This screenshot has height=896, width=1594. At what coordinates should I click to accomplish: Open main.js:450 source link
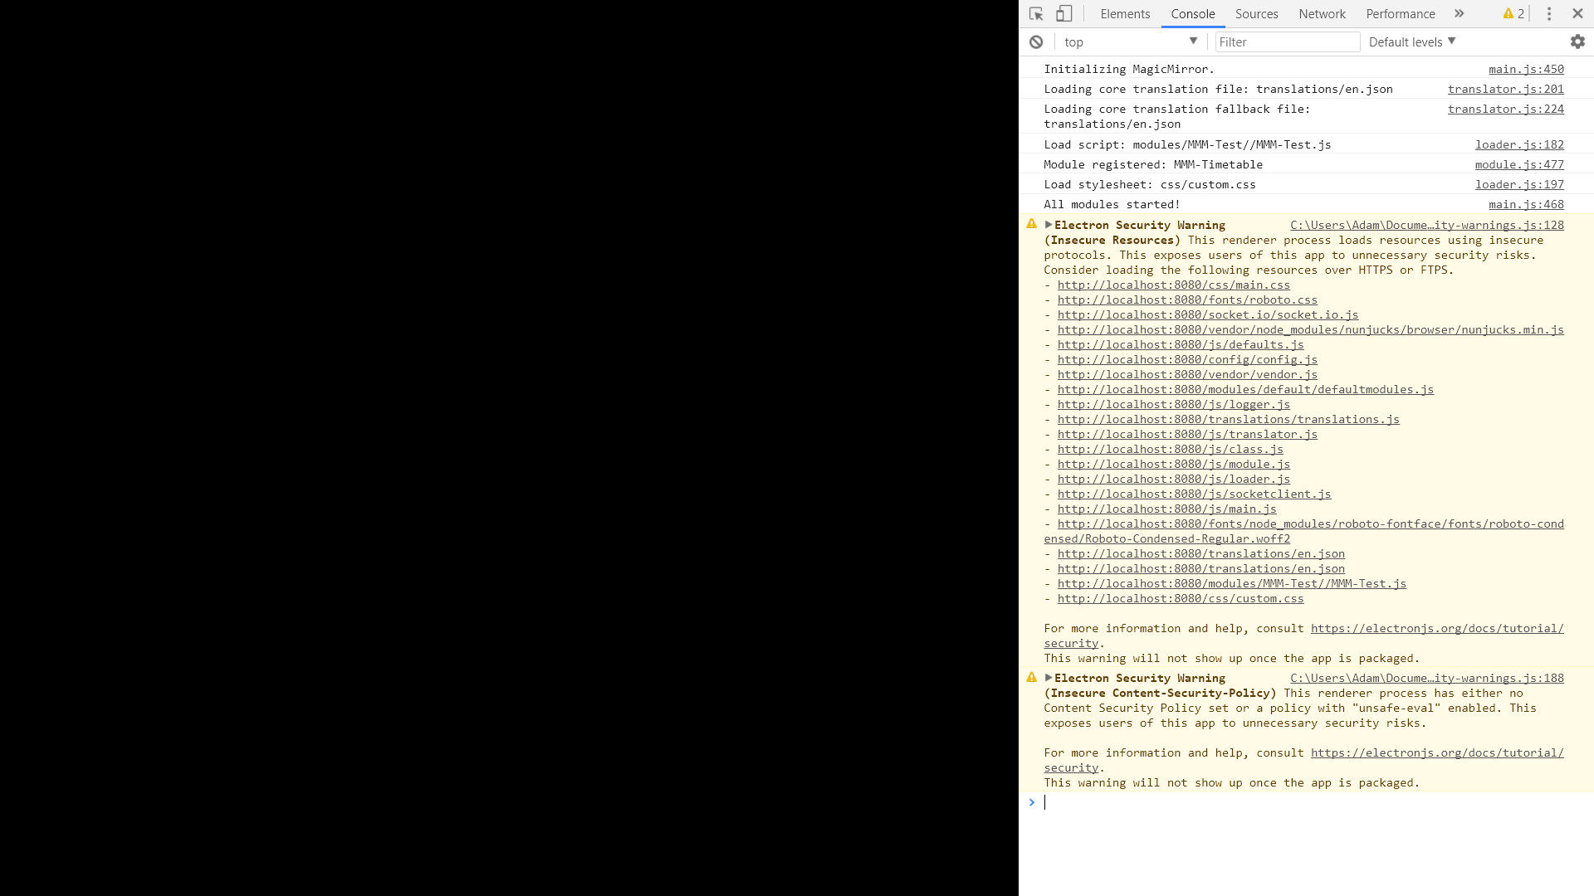point(1526,70)
